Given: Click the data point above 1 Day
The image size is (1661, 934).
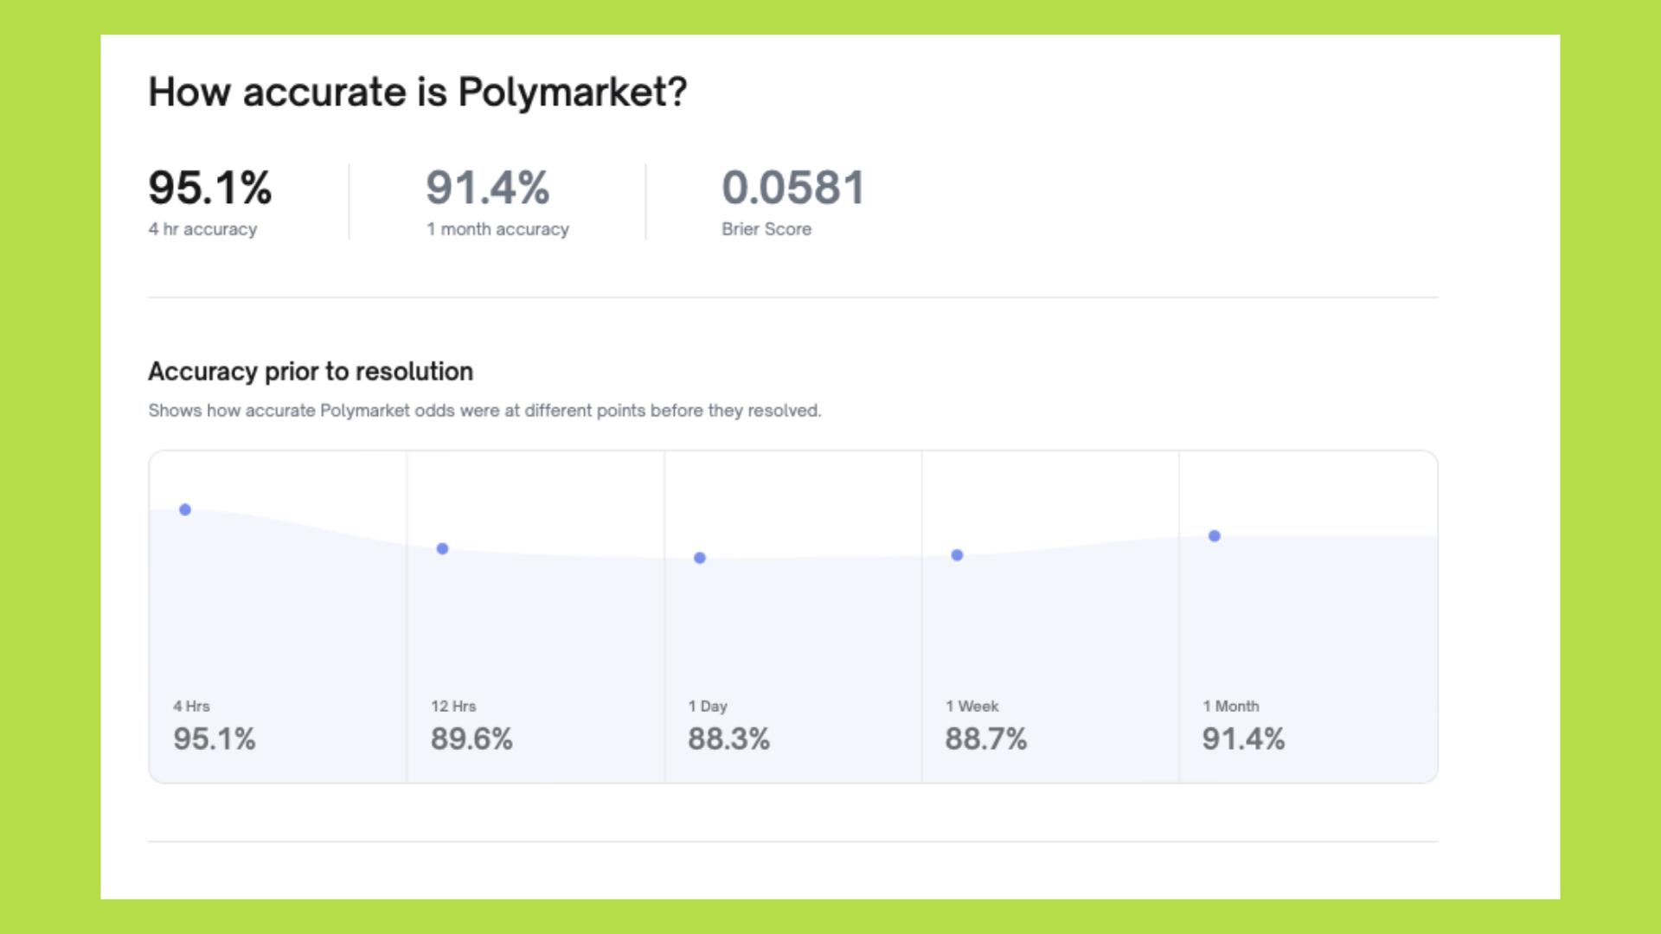Looking at the screenshot, I should 701,558.
